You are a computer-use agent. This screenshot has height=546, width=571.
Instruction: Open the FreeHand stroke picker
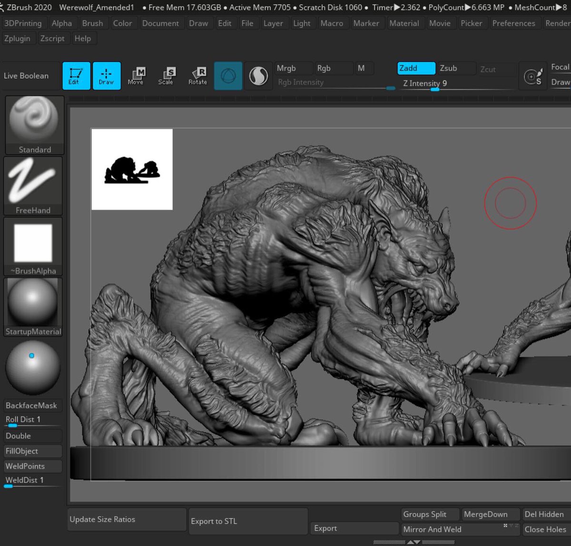click(33, 186)
